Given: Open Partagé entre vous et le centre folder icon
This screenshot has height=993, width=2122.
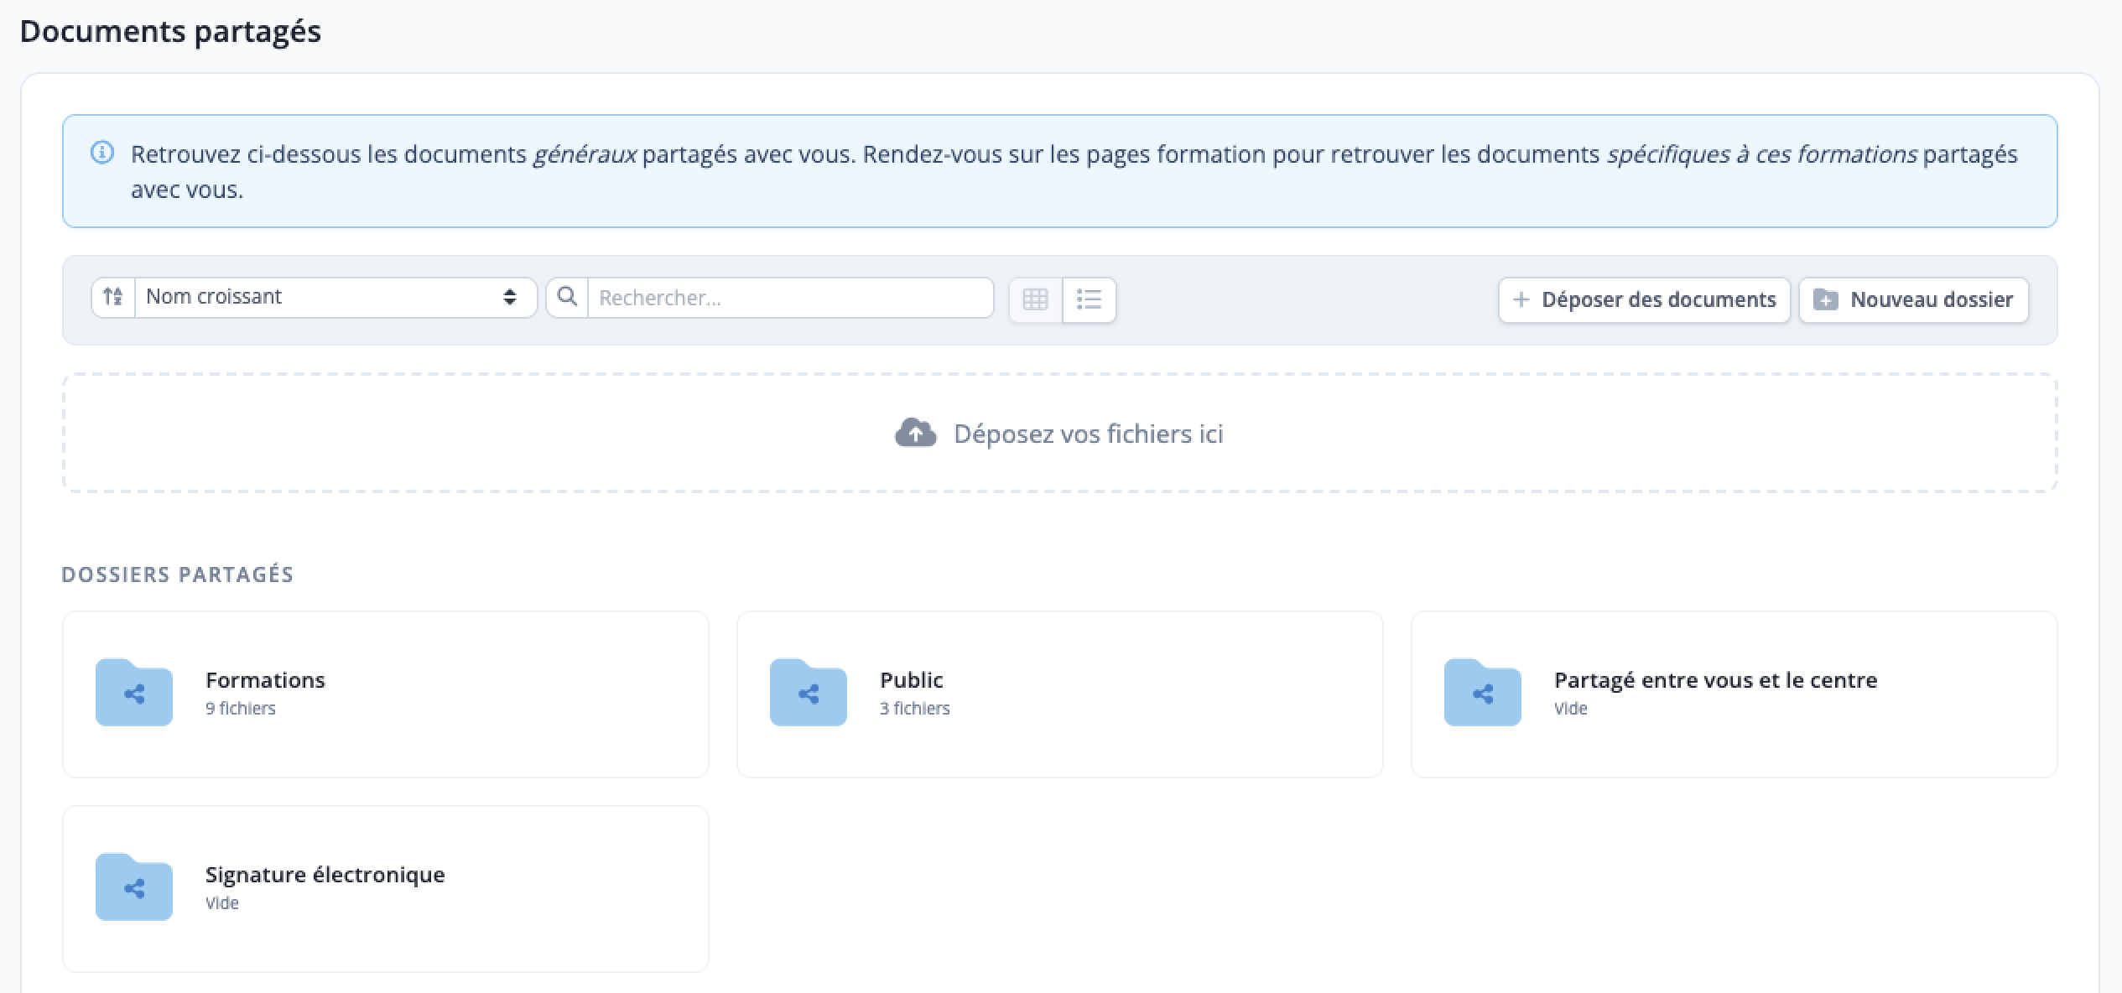Looking at the screenshot, I should [x=1483, y=693].
